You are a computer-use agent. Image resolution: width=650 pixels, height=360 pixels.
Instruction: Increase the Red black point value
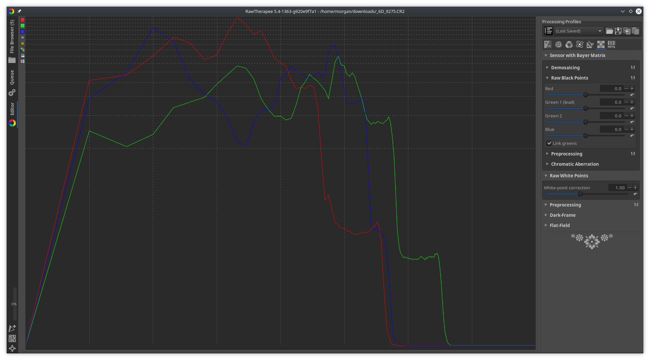click(632, 89)
